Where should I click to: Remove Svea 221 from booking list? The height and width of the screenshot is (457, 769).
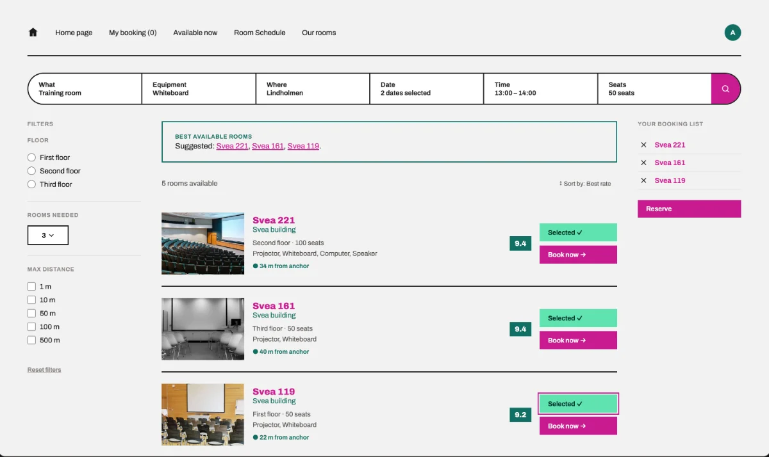(x=643, y=145)
